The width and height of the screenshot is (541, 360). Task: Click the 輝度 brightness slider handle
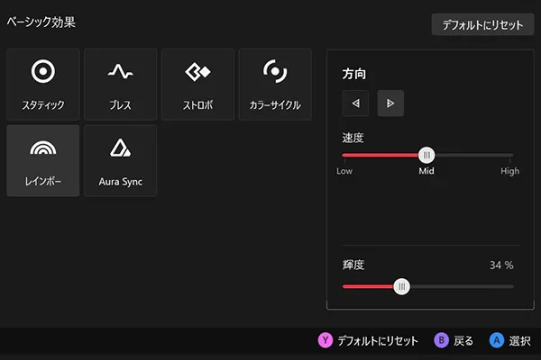[402, 286]
